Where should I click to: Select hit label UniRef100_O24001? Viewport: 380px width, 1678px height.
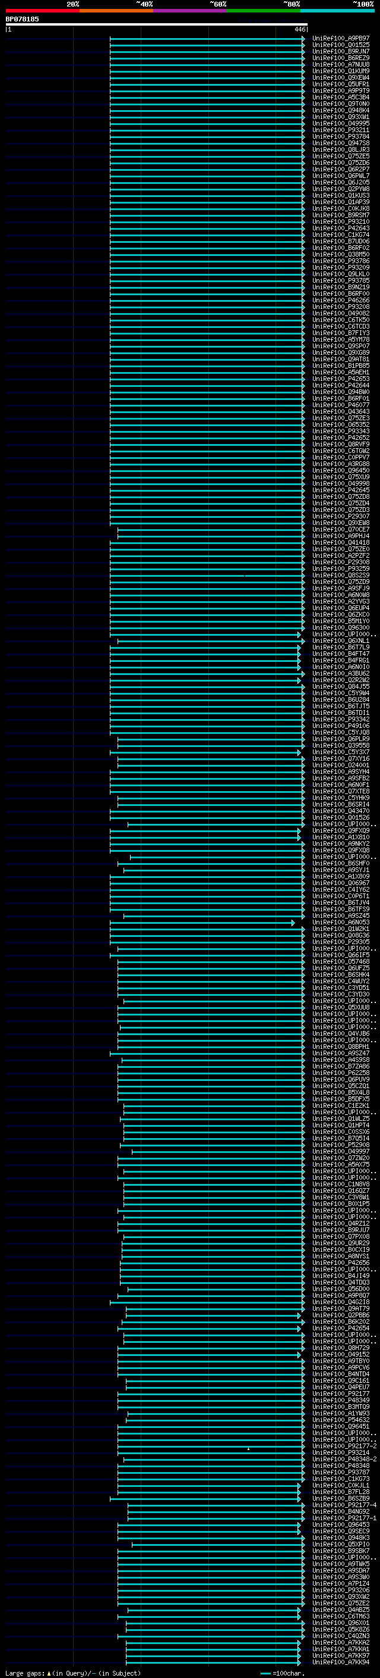point(340,765)
